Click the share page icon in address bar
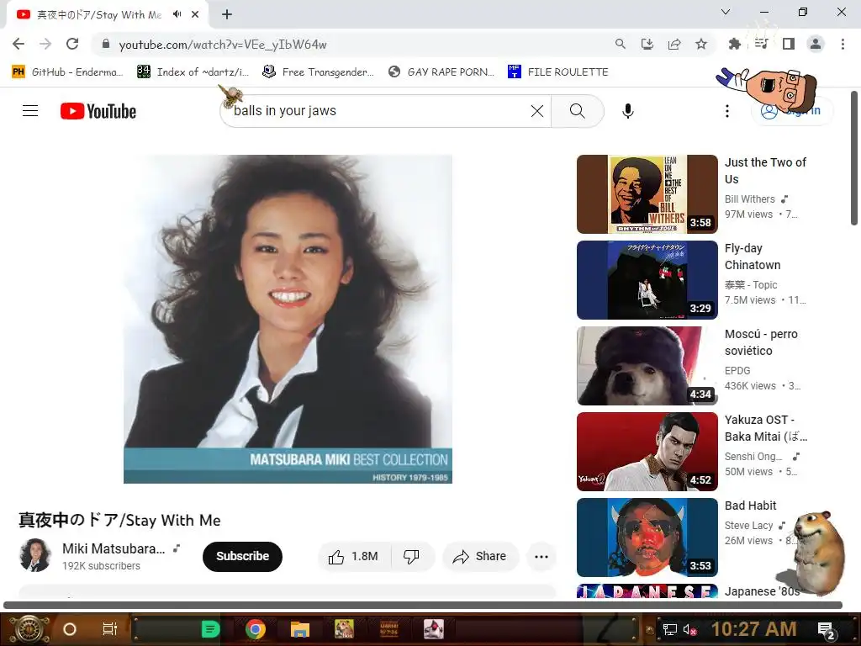Image resolution: width=861 pixels, height=646 pixels. (674, 44)
